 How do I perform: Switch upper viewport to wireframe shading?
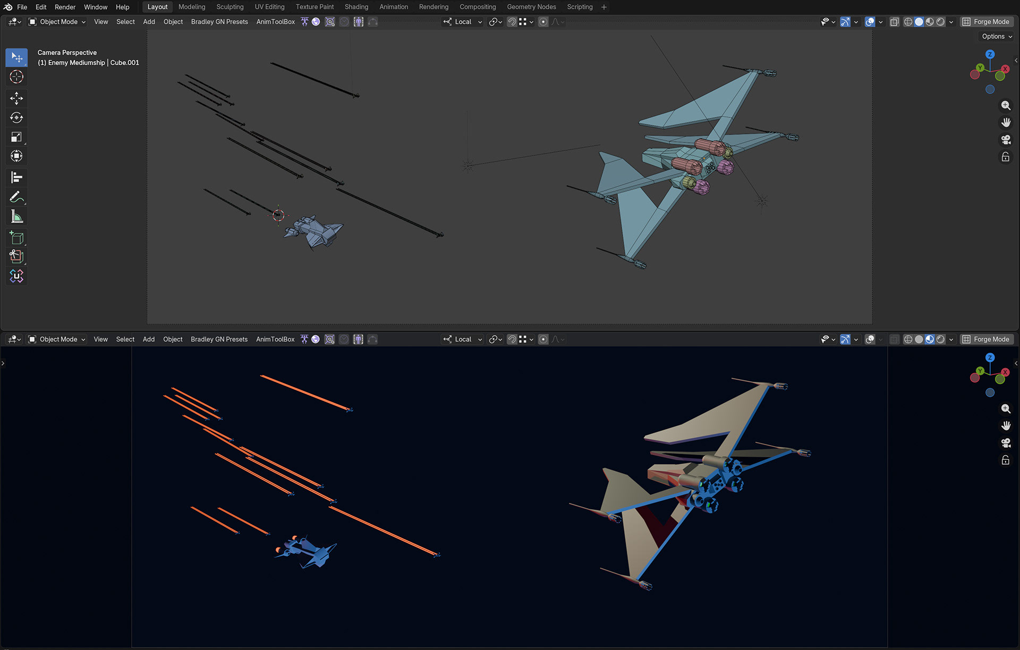click(x=908, y=22)
